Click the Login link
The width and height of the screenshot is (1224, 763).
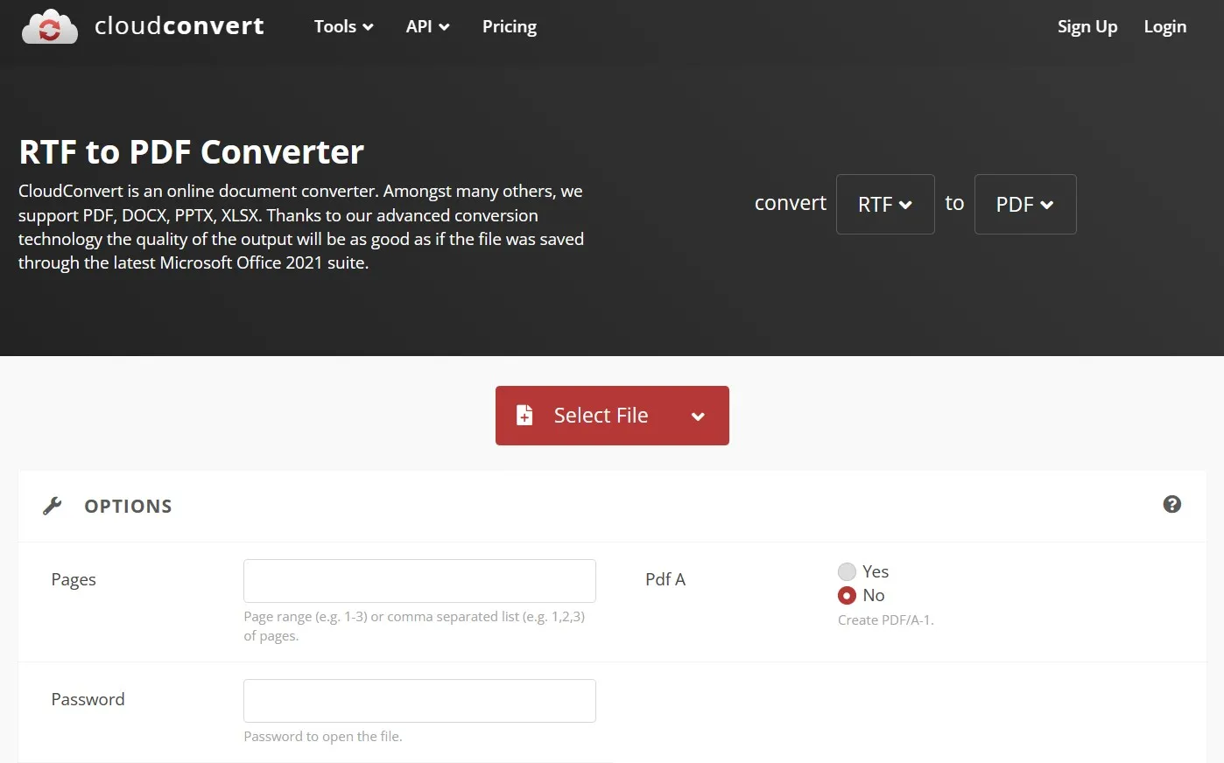tap(1164, 26)
